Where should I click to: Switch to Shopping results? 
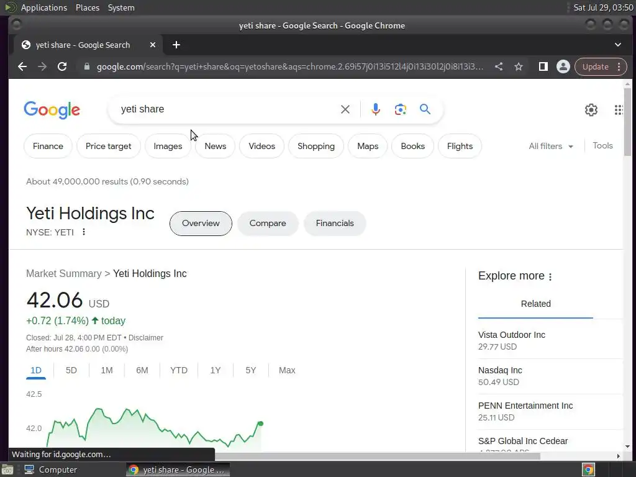click(x=316, y=146)
